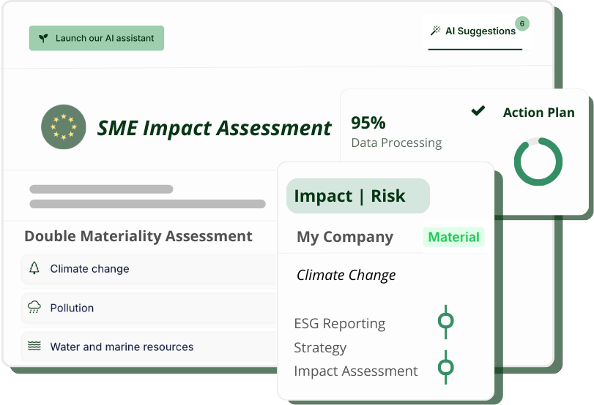Screen dimensions: 594x405
Task: Click the waves icon for Water resources
Action: tap(34, 347)
